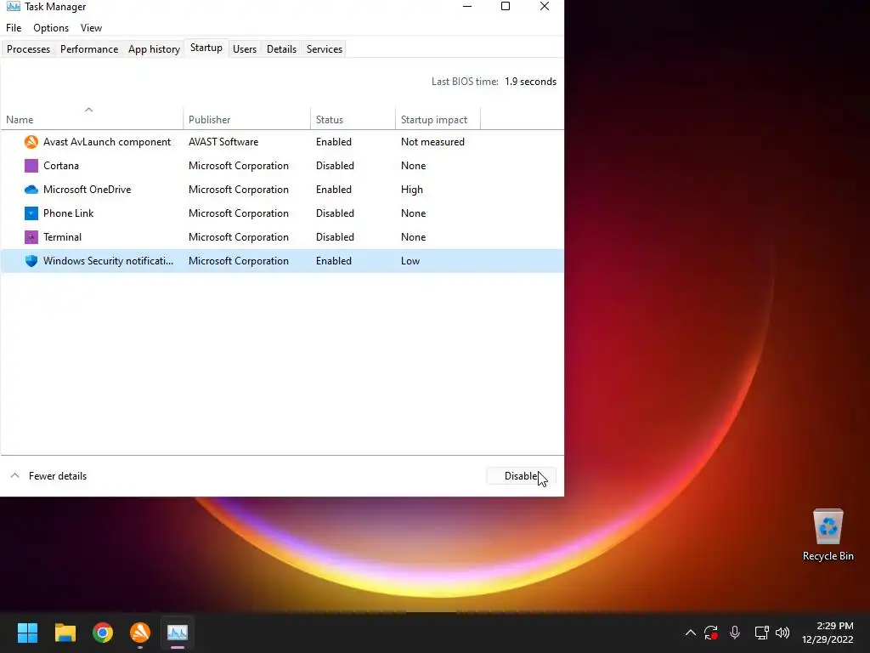
Task: Open the Windows Start menu
Action: coord(27,633)
